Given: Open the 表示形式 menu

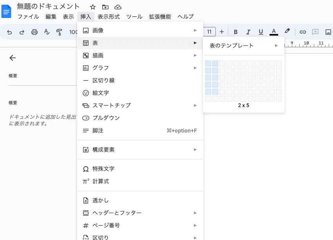Looking at the screenshot, I should [109, 16].
